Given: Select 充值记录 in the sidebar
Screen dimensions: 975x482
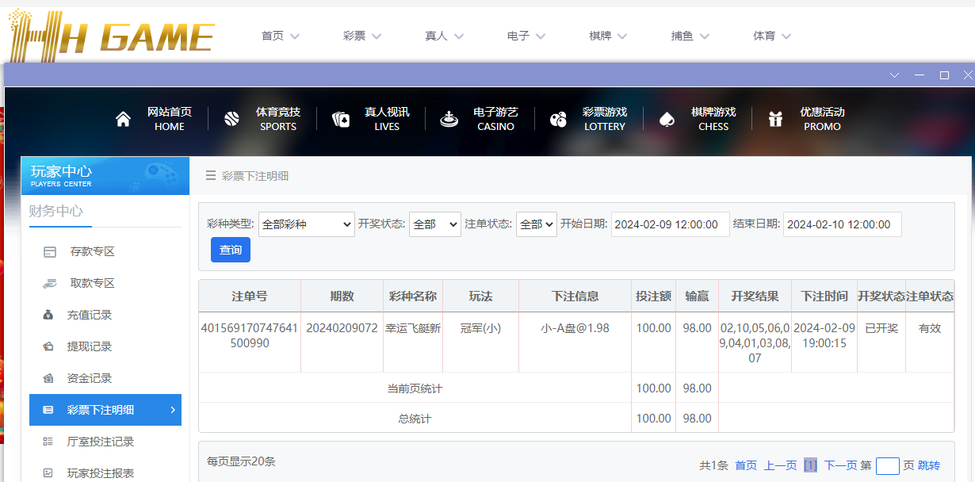Looking at the screenshot, I should pyautogui.click(x=89, y=315).
